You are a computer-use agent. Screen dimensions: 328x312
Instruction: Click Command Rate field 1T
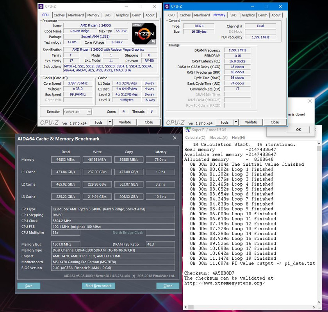tap(237, 89)
